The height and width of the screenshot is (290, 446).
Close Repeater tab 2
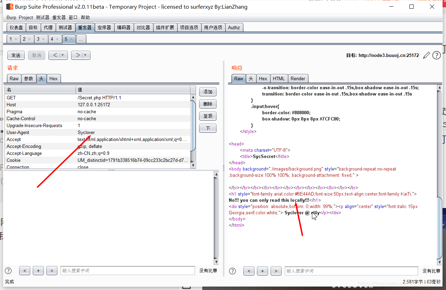[29, 39]
